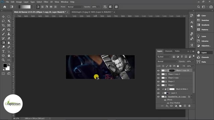Image resolution: width=214 pixels, height=120 pixels.
Task: Select the Pen tool
Action: click(x=9, y=47)
